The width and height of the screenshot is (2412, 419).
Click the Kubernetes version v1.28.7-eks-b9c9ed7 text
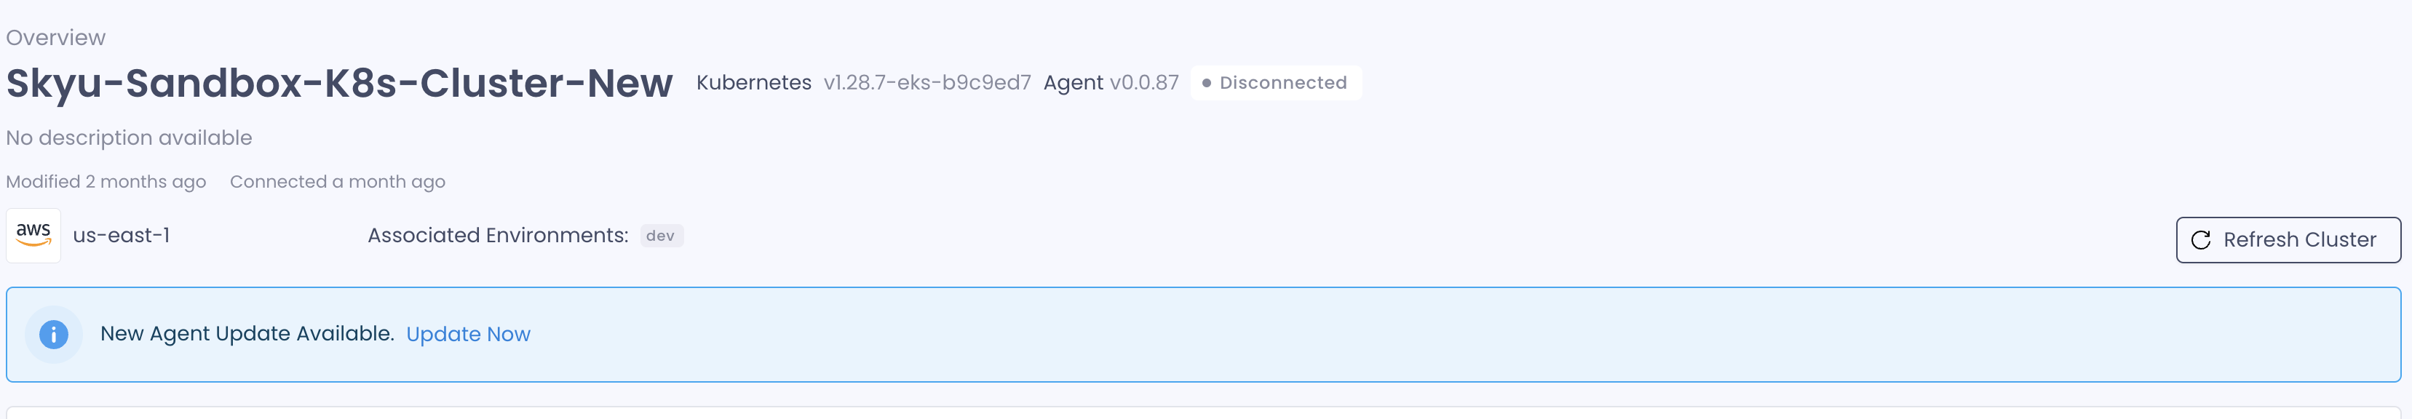click(927, 83)
